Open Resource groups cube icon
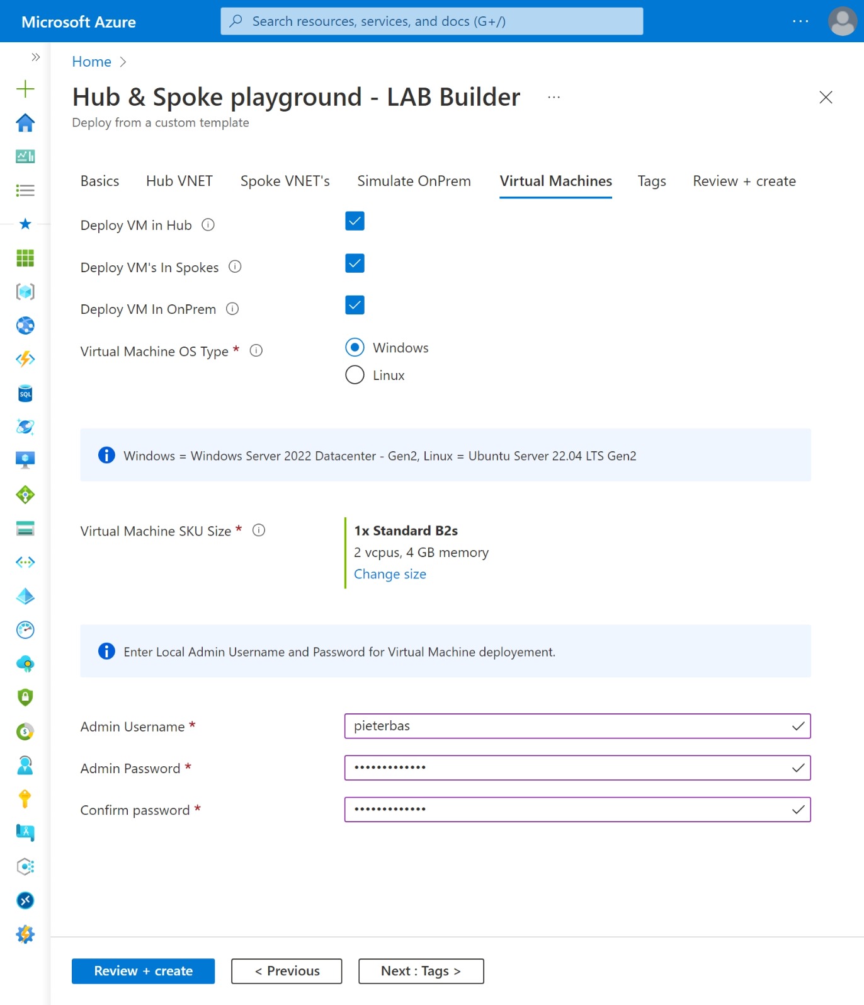The height and width of the screenshot is (1005, 864). click(25, 292)
